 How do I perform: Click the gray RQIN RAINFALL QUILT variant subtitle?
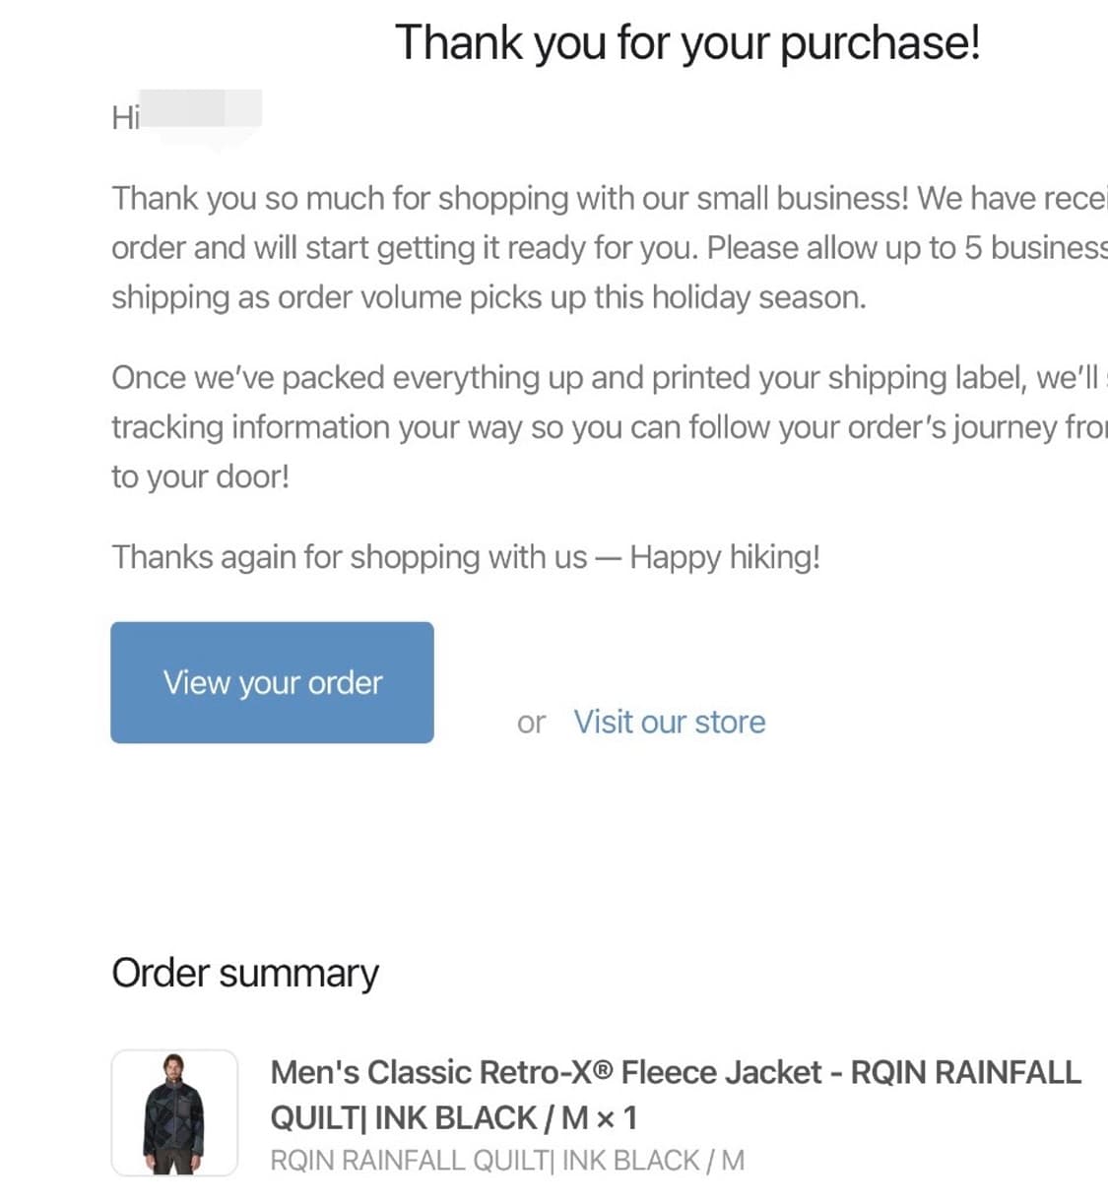[x=506, y=1161]
